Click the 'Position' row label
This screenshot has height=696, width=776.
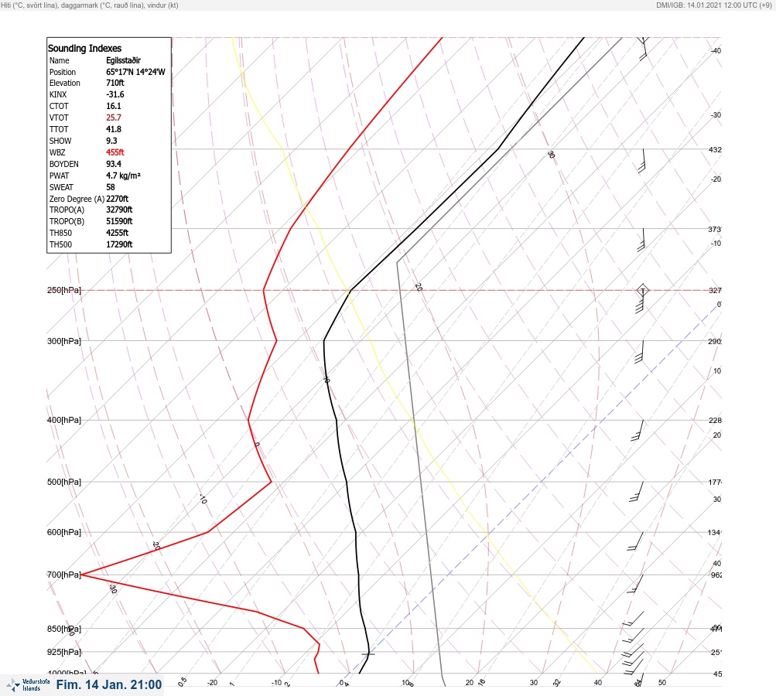[63, 72]
